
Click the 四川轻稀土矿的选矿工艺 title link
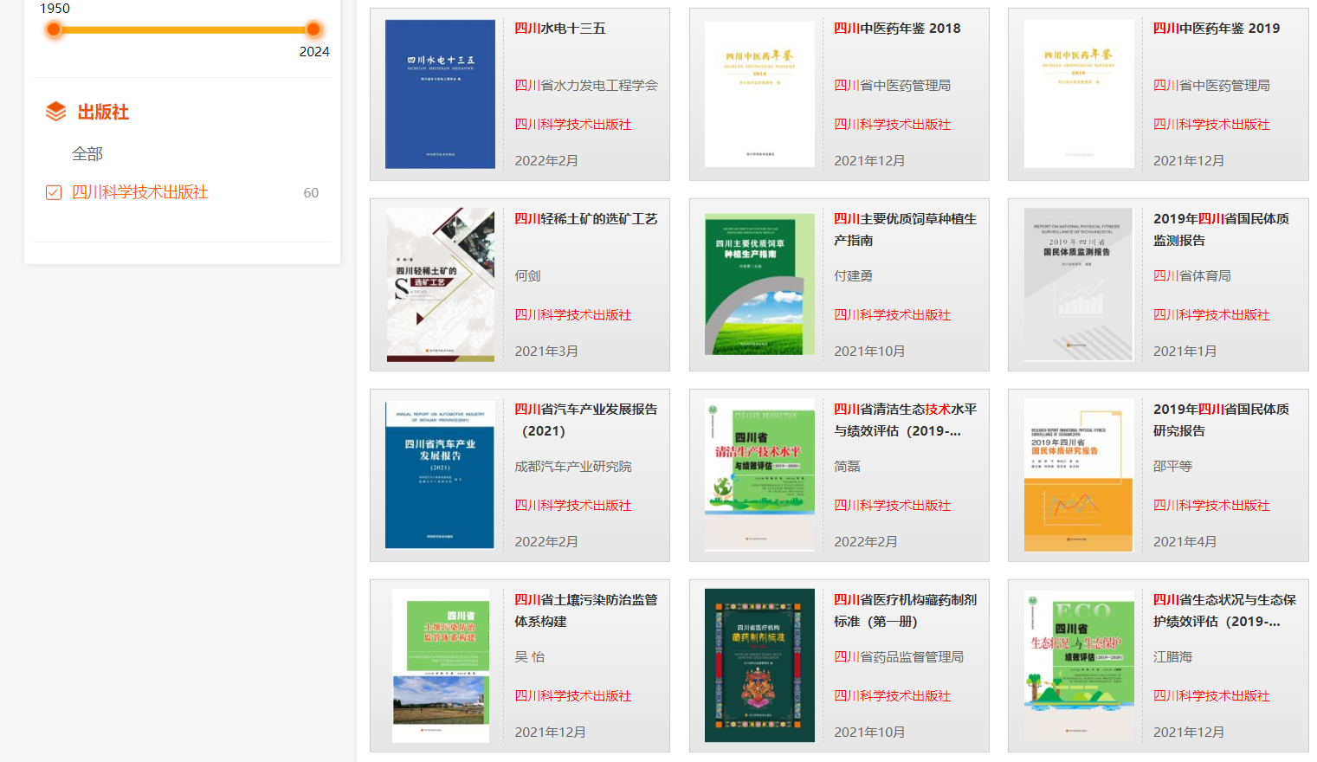click(585, 219)
